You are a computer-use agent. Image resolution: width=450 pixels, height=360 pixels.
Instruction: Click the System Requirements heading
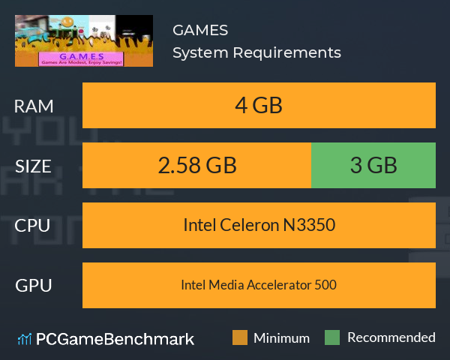point(256,52)
